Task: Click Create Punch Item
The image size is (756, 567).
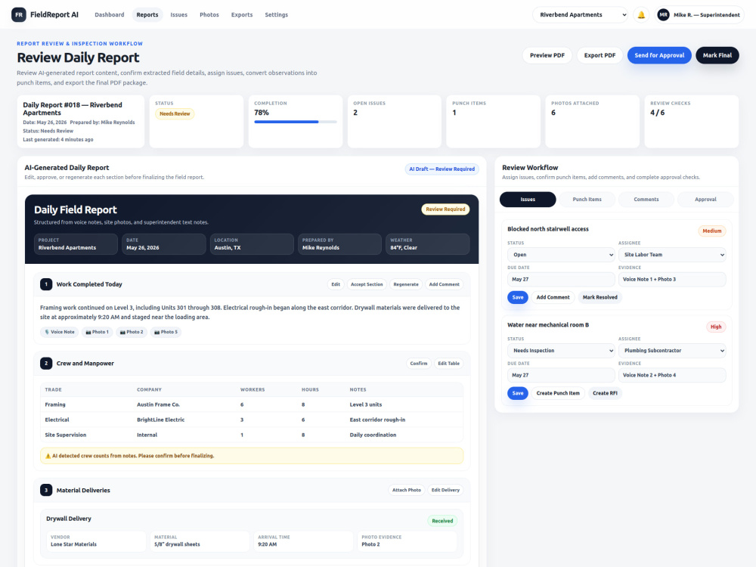Action: (x=558, y=393)
